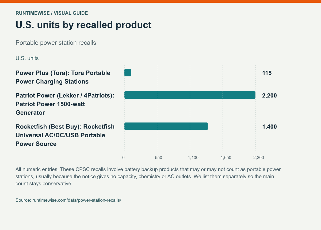Click the 'U.S. units' axis label
This screenshot has width=321, height=230.
(x=27, y=58)
